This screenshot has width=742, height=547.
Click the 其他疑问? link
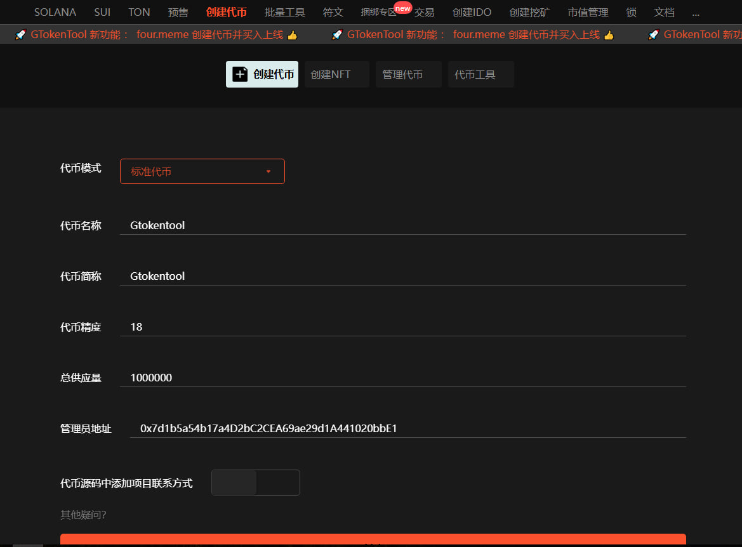[83, 515]
